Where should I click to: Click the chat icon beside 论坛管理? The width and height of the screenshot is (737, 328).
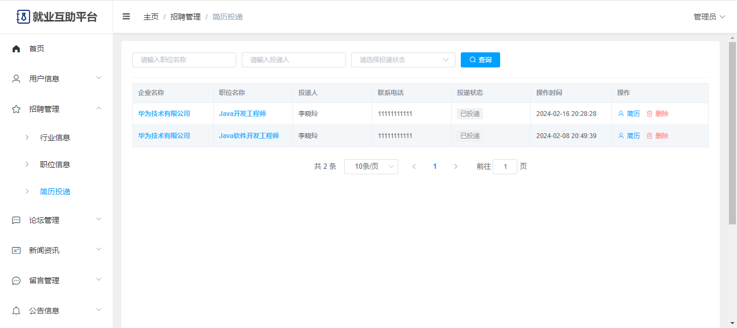coord(16,220)
